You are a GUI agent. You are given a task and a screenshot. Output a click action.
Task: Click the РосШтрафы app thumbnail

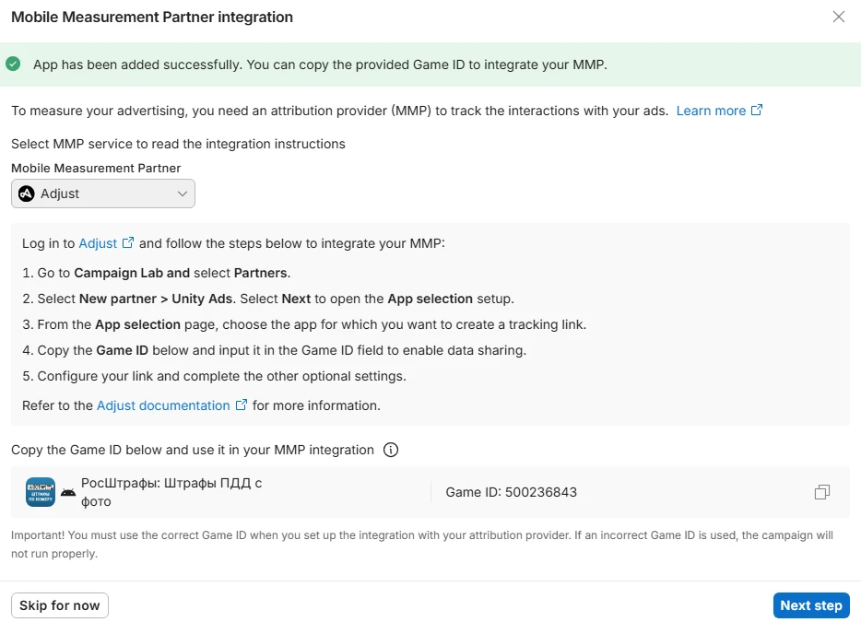pos(41,492)
